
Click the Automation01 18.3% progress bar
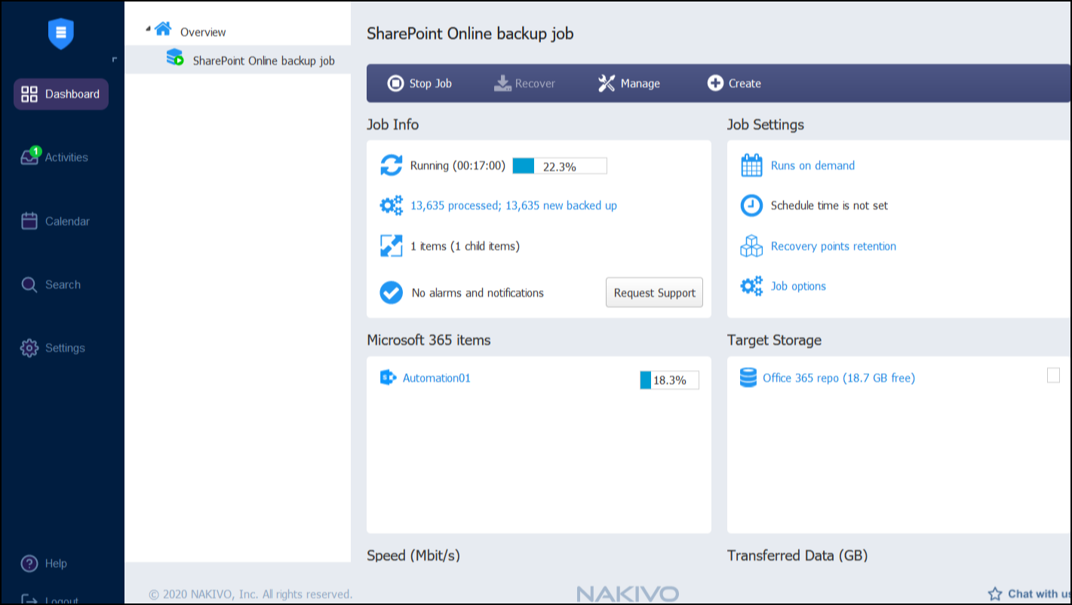click(x=669, y=380)
